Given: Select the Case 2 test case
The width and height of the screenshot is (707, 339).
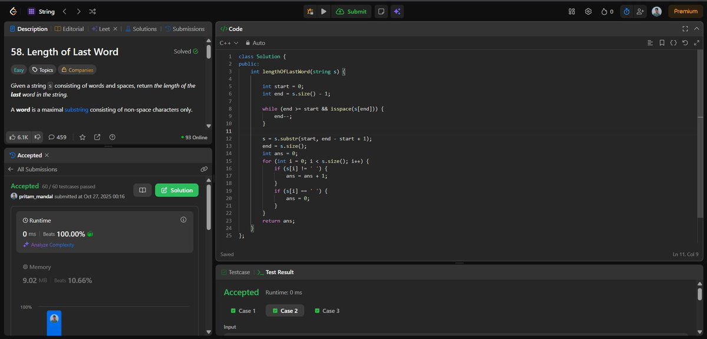Looking at the screenshot, I should [285, 311].
